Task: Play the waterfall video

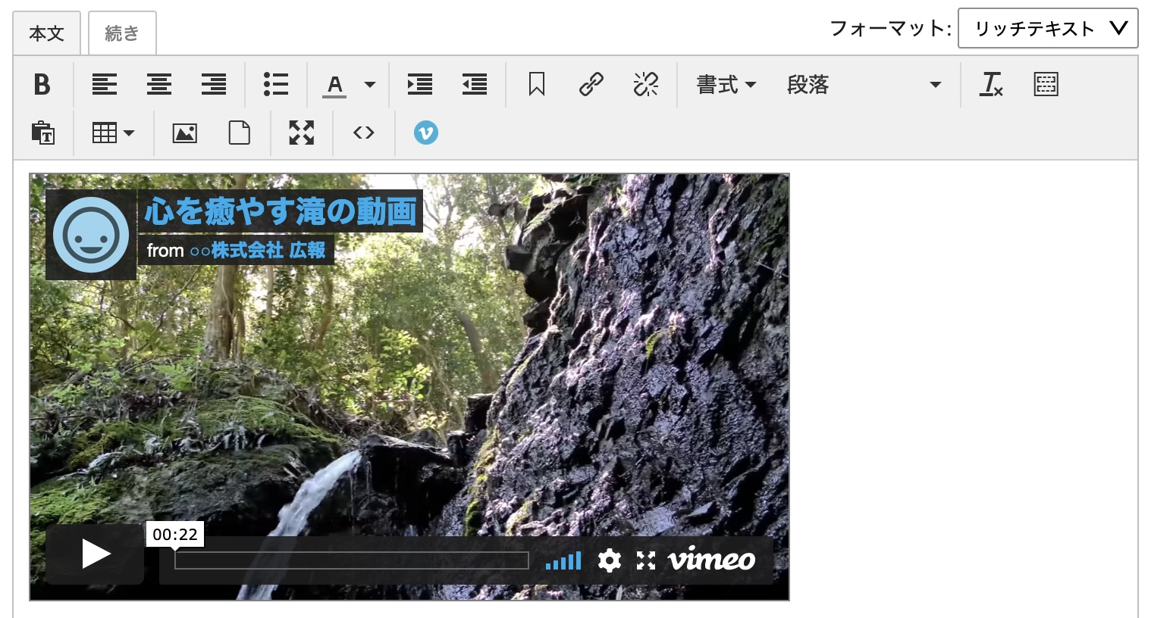Action: [x=95, y=554]
